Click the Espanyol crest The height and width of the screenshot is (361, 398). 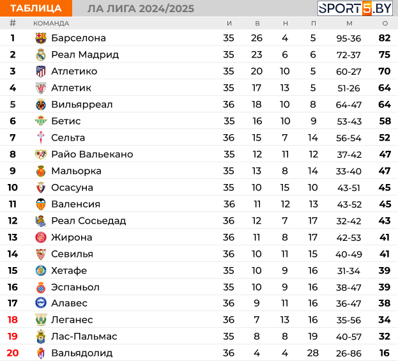coord(41,287)
